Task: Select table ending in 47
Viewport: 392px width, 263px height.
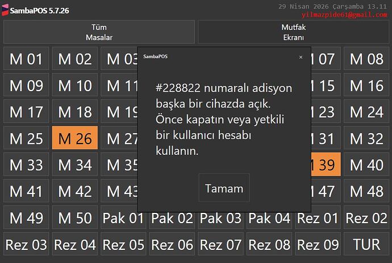Action: click(326, 191)
